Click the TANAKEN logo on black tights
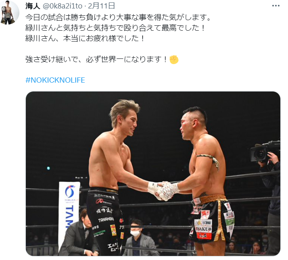The image size is (288, 260). coord(106,219)
